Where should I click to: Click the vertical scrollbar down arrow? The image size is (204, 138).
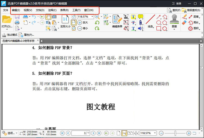tap(201, 128)
